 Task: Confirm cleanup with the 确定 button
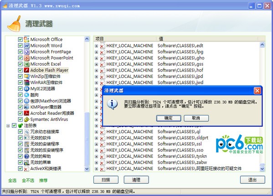point(169,118)
